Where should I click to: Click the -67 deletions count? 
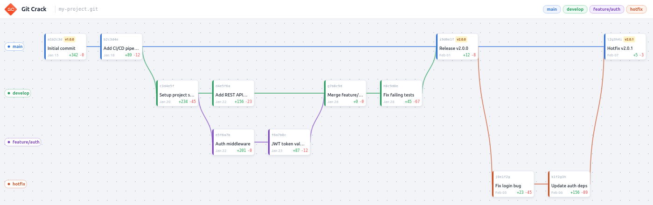417,102
